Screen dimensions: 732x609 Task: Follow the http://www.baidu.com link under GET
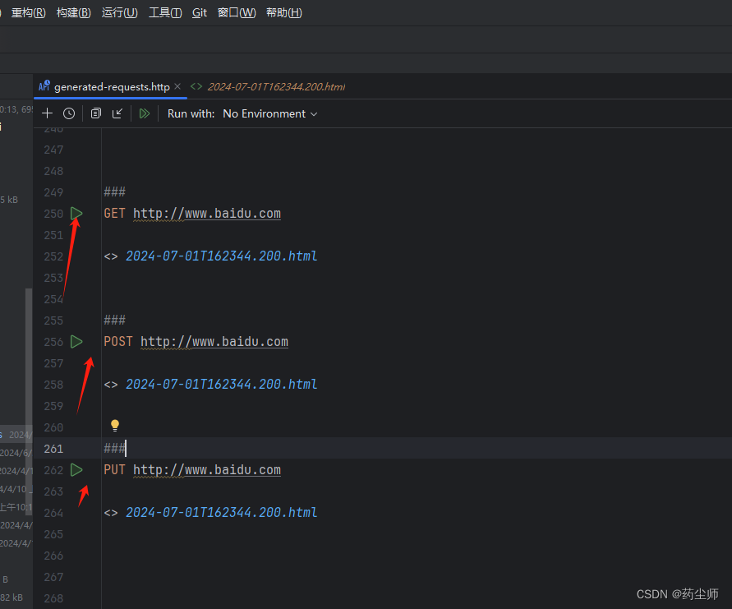coord(206,213)
